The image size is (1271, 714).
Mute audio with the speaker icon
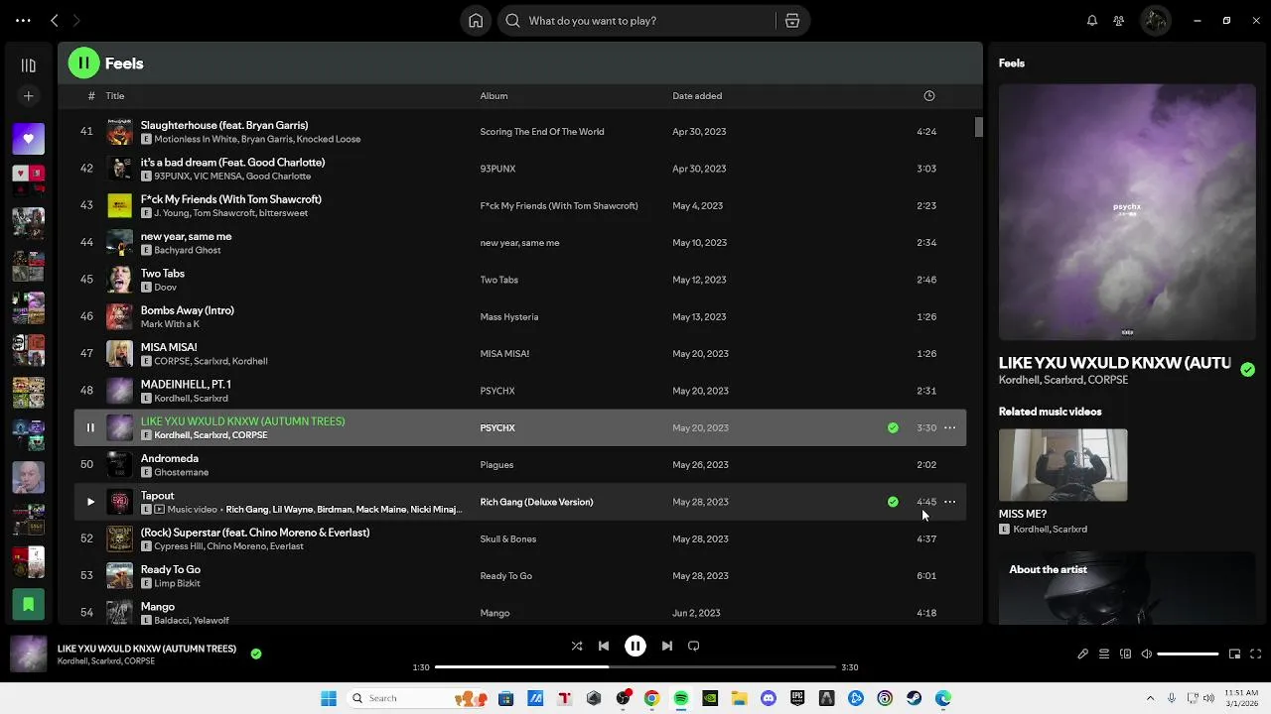1147,654
